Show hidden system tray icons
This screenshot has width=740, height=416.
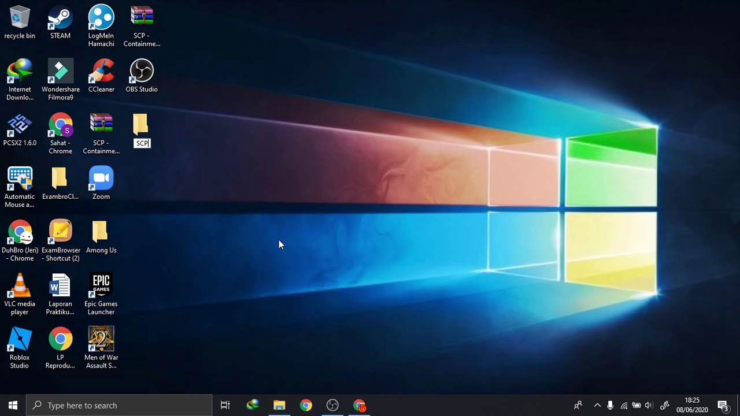click(597, 405)
